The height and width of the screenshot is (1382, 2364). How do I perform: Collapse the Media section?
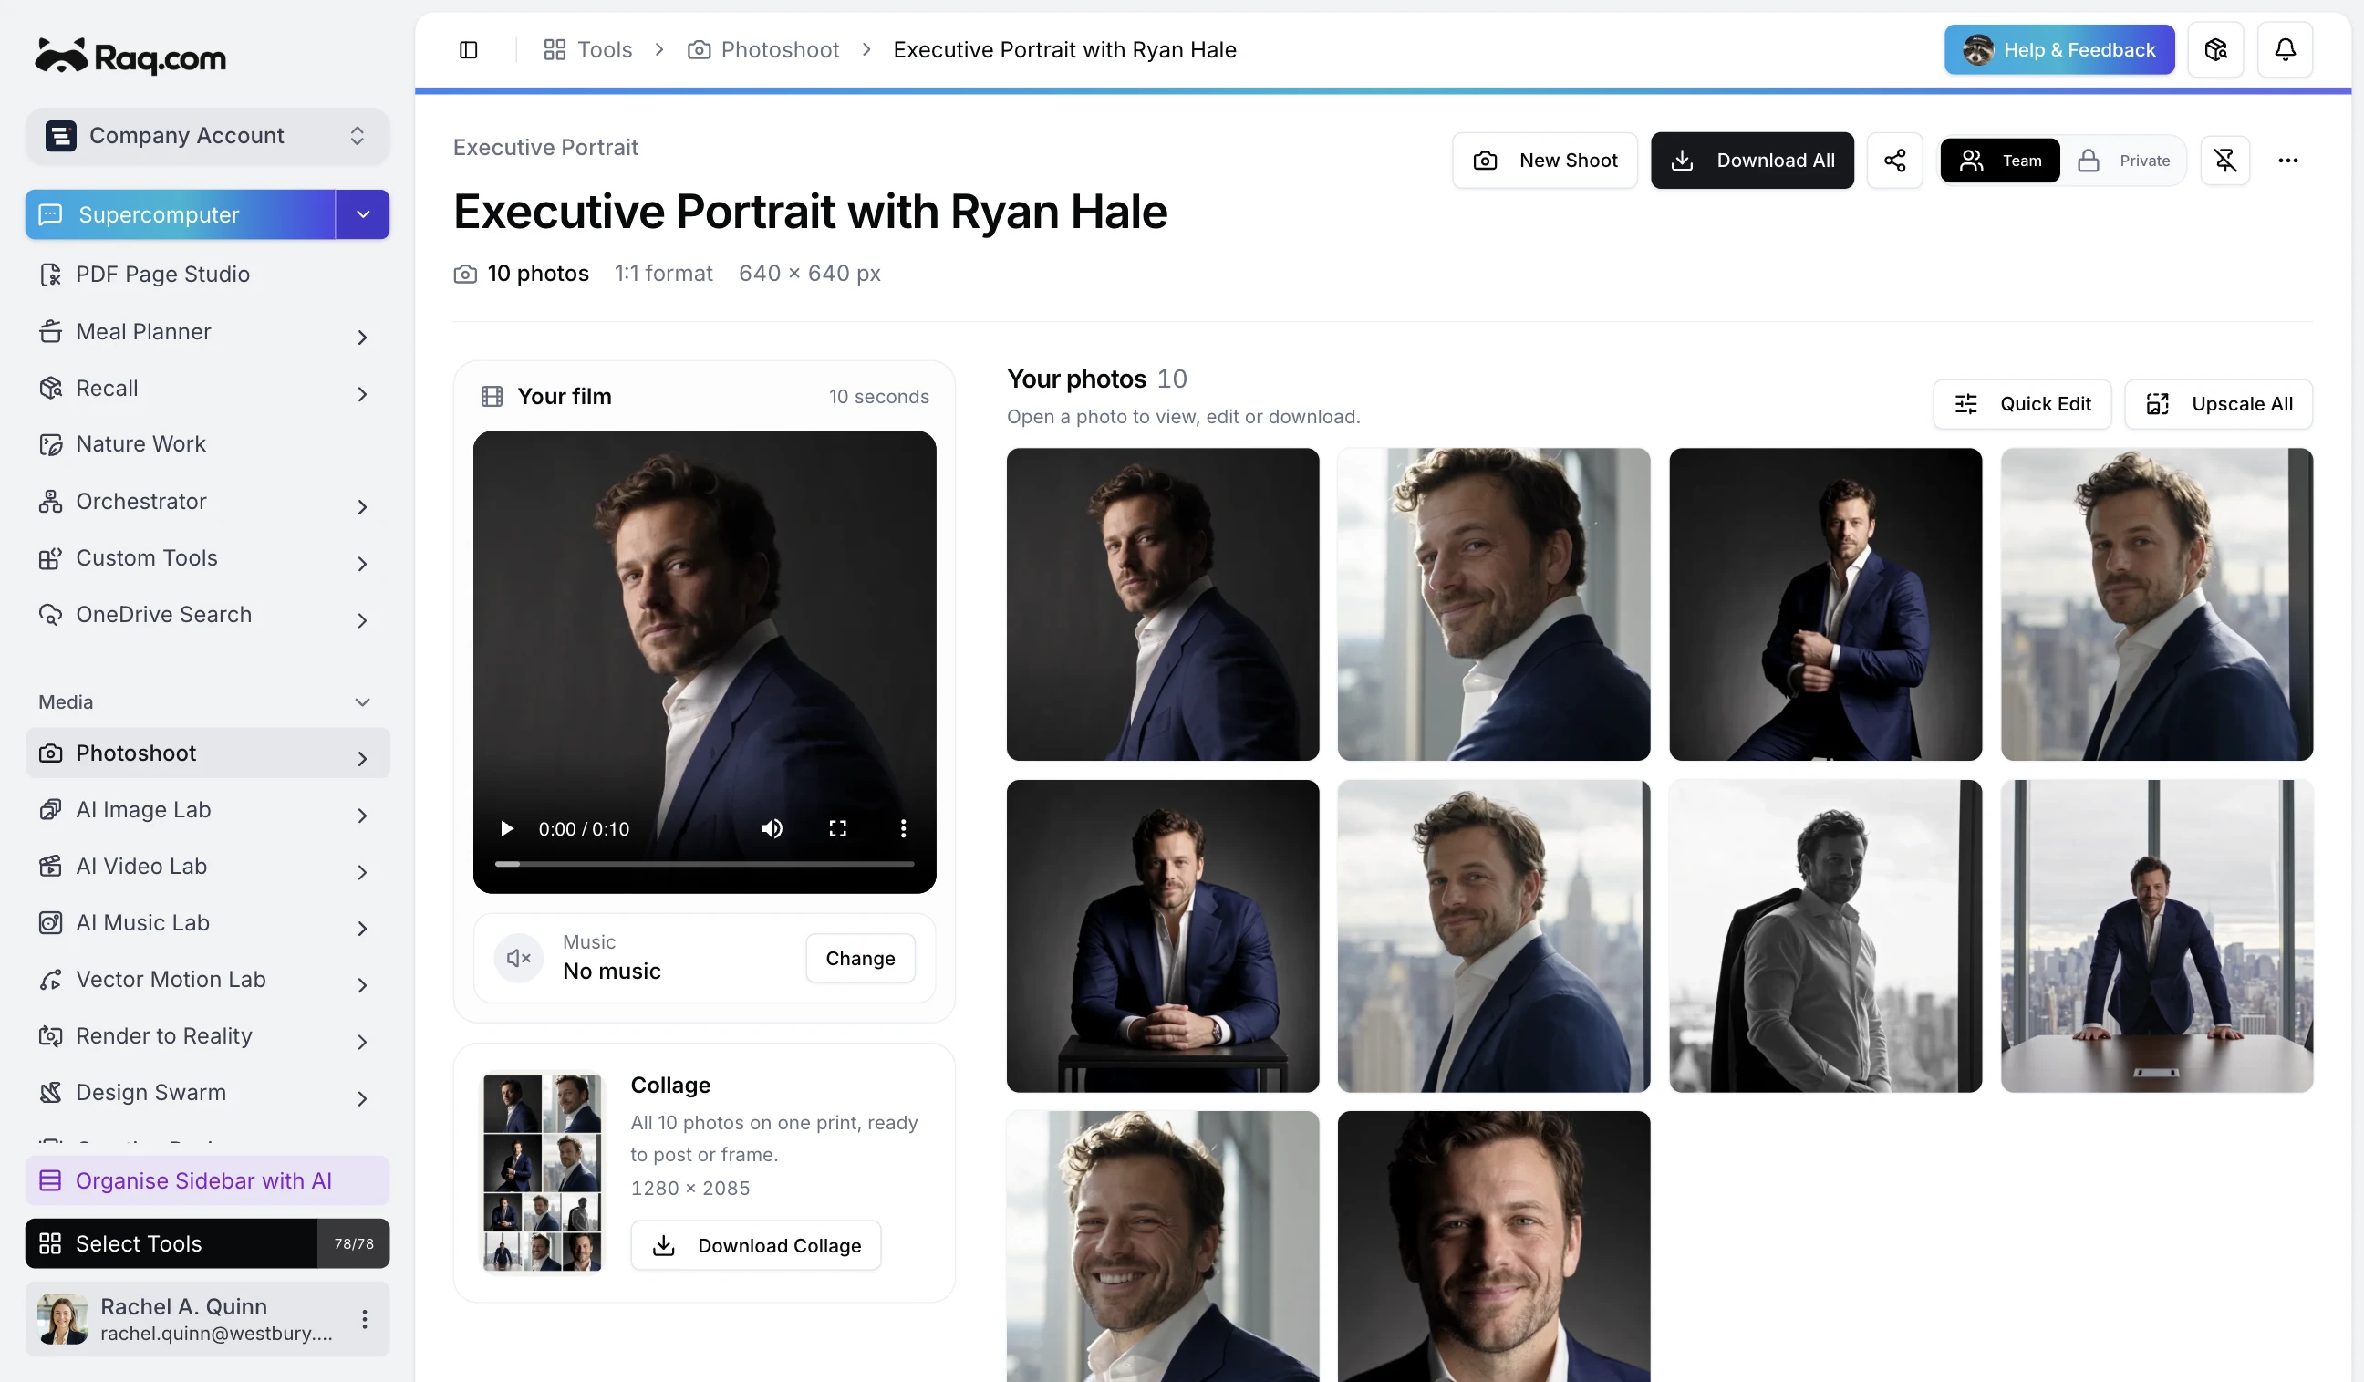click(x=362, y=701)
